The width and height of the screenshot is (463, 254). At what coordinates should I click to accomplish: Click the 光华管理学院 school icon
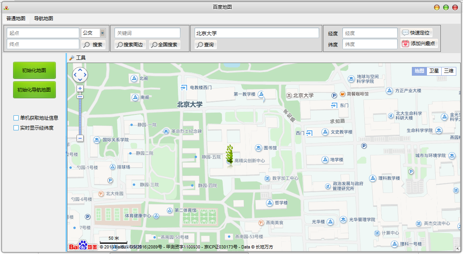coord(343,220)
